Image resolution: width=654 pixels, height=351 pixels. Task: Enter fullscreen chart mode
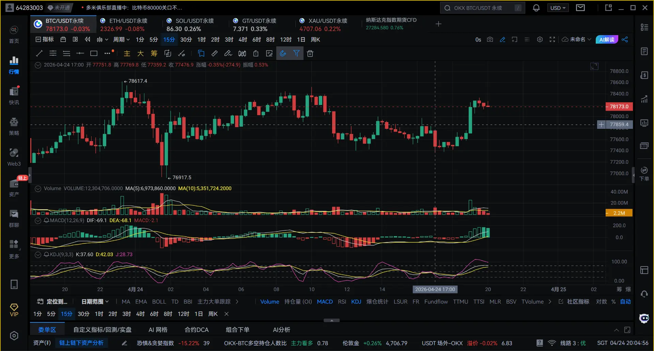click(552, 40)
